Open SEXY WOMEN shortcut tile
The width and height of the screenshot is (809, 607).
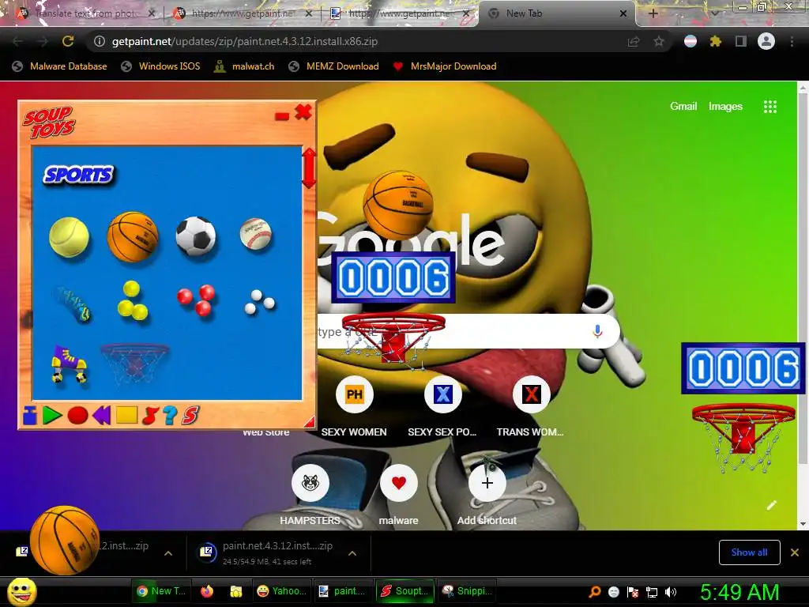click(x=354, y=406)
